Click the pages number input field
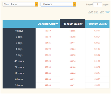 (x=97, y=5)
